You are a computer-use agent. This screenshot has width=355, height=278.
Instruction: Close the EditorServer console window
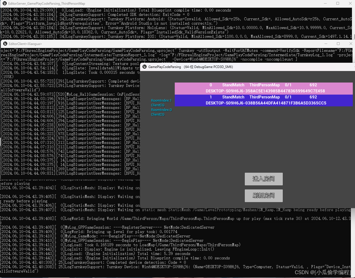coord(350,4)
